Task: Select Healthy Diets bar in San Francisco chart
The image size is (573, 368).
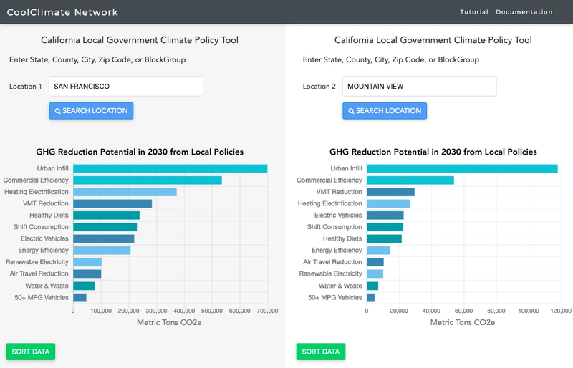Action: tap(106, 216)
